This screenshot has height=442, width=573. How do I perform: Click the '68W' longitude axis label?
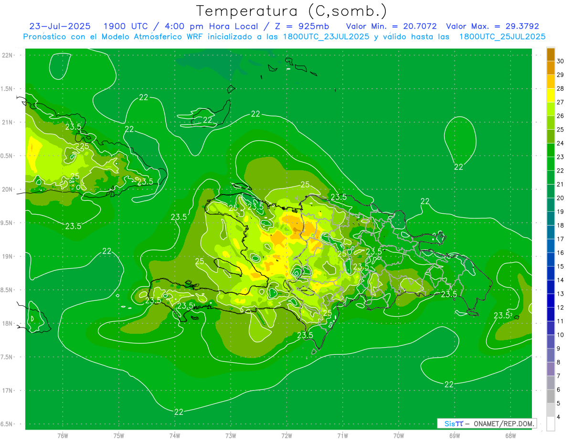pyautogui.click(x=510, y=435)
